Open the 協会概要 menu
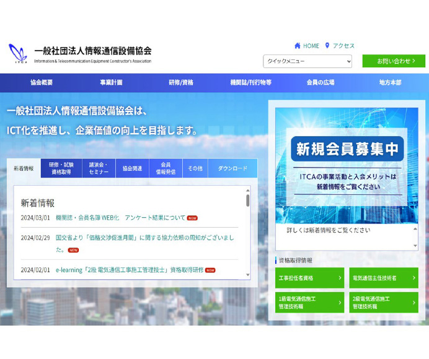The height and width of the screenshot is (359, 429). (42, 82)
